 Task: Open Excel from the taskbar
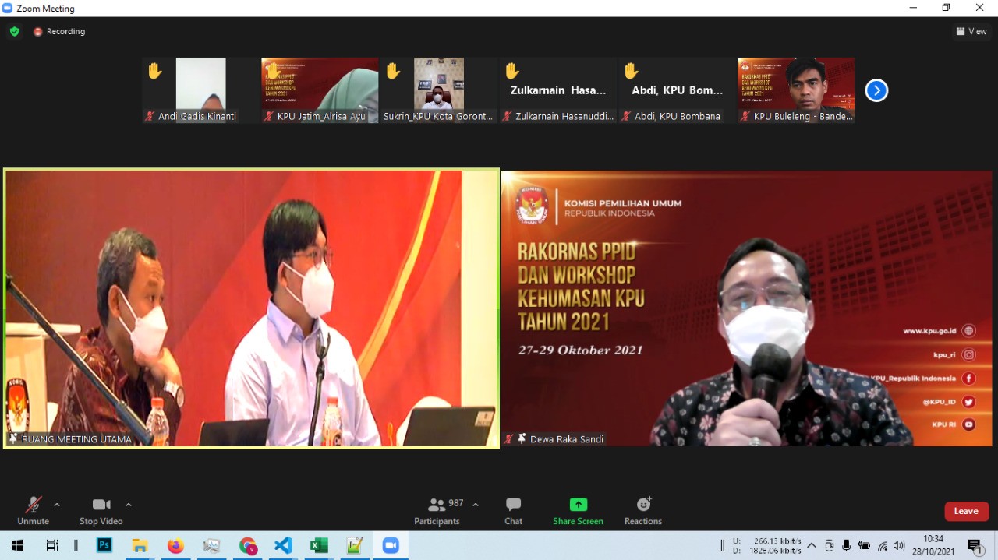[319, 545]
